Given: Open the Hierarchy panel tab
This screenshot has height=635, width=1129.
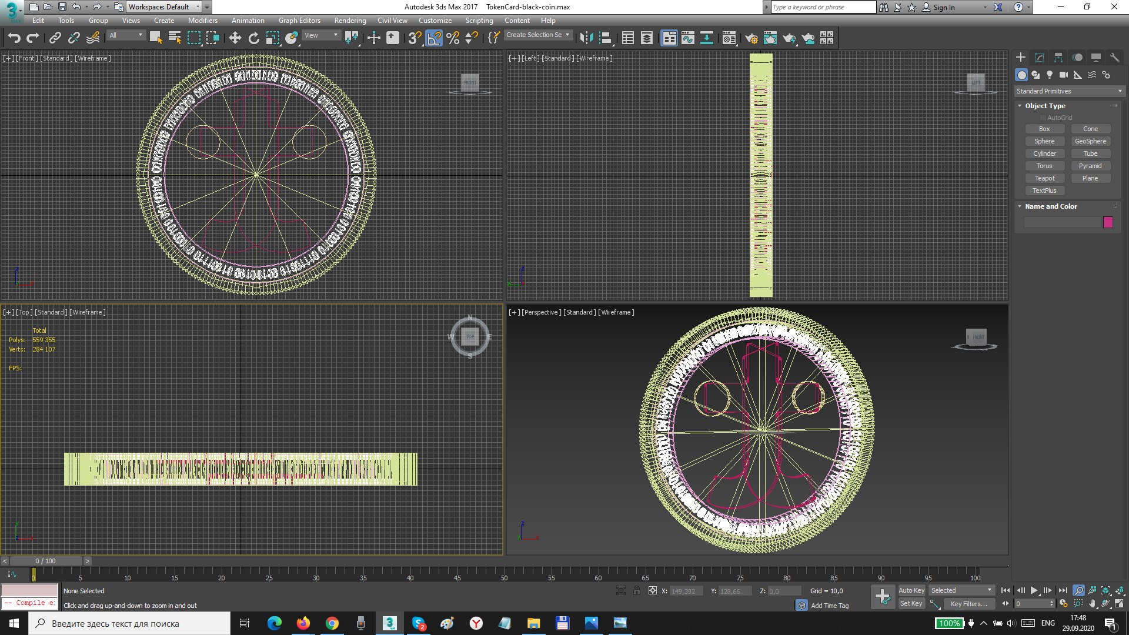Looking at the screenshot, I should 1058,57.
